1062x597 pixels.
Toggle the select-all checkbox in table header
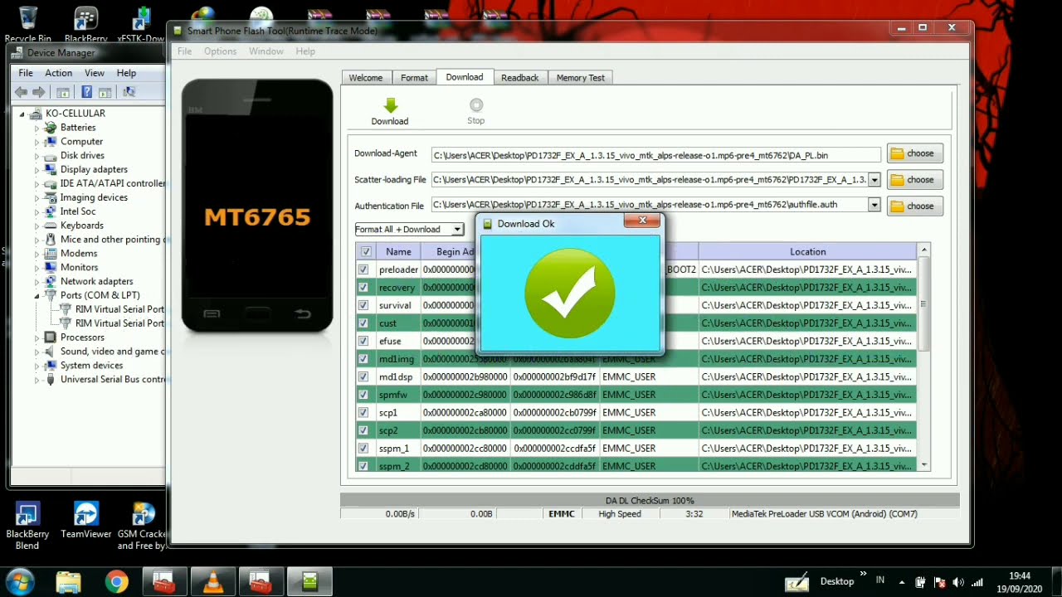365,251
